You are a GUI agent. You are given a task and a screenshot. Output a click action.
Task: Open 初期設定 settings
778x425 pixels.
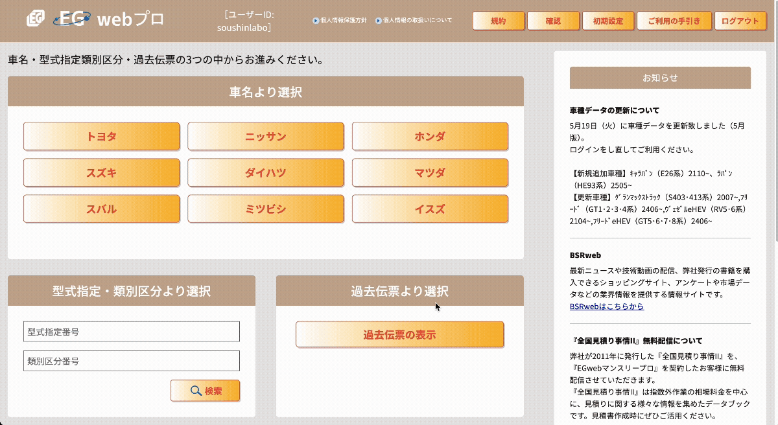tap(608, 21)
